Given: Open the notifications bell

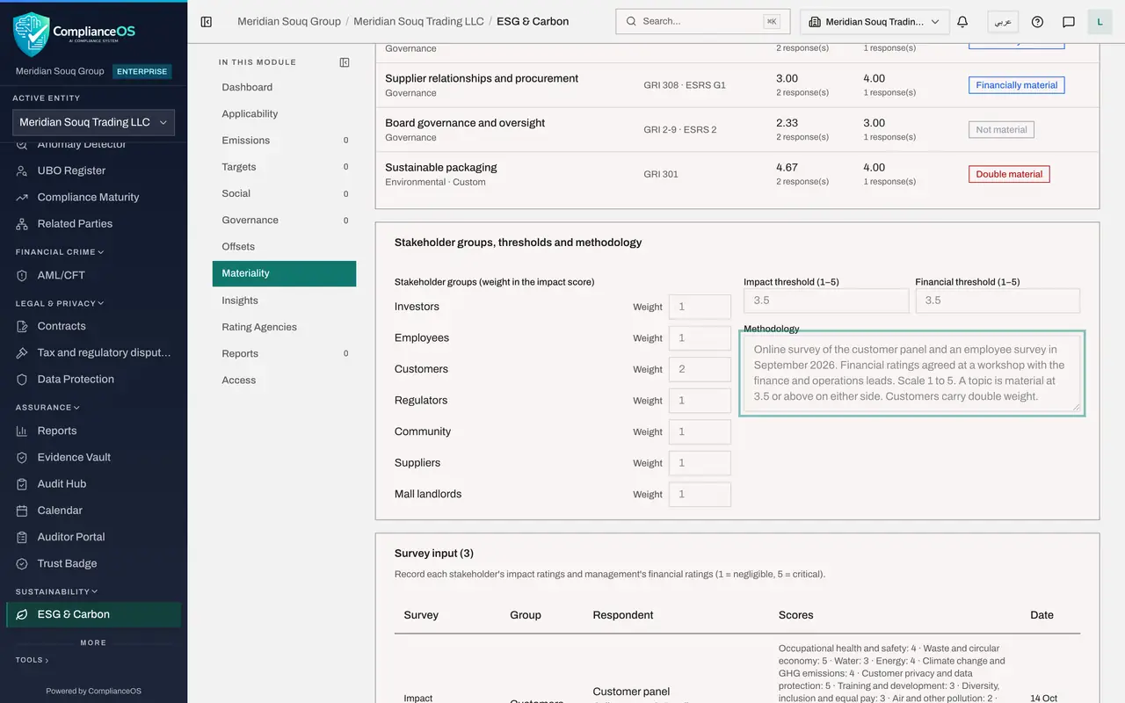Looking at the screenshot, I should pos(962,21).
